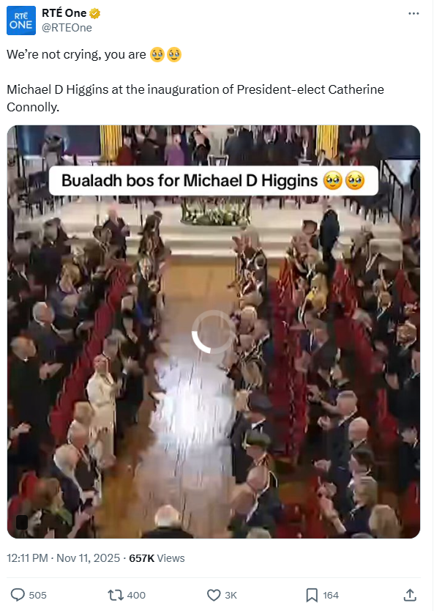This screenshot has width=434, height=611.
Task: Click the repost arrows icon
Action: (115, 595)
